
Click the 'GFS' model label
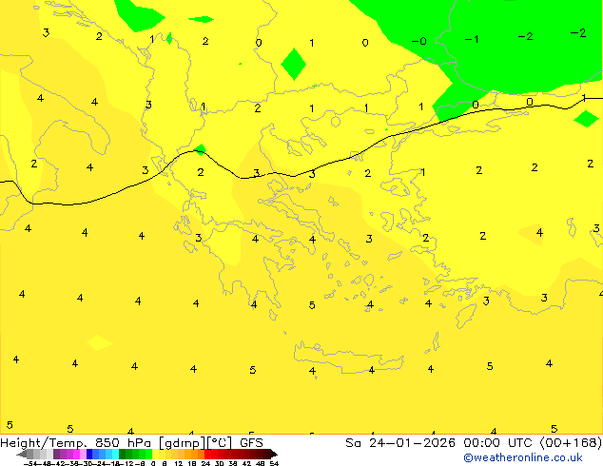coord(251,443)
